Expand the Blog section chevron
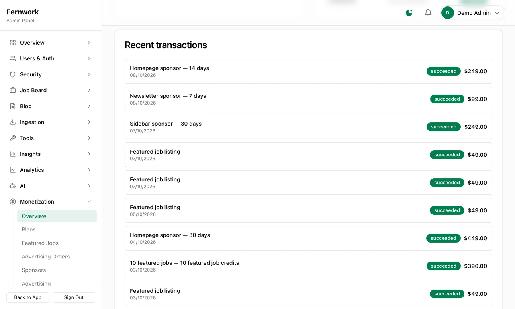Screen dimensions: 515x309 pyautogui.click(x=89, y=106)
